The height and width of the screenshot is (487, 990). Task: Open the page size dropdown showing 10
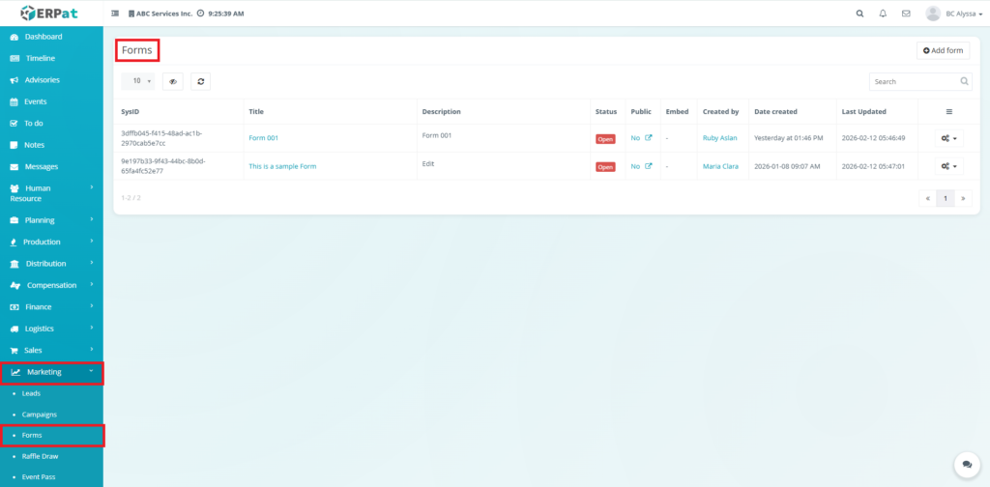click(x=137, y=82)
